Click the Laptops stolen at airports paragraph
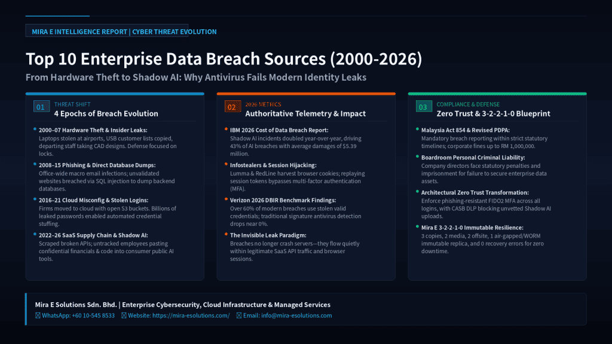The height and width of the screenshot is (344, 612). click(108, 146)
